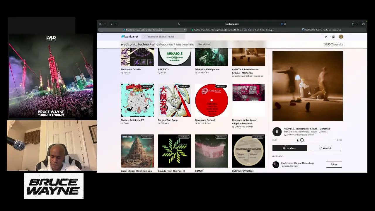Show Safari tab overview

pos(363,24)
